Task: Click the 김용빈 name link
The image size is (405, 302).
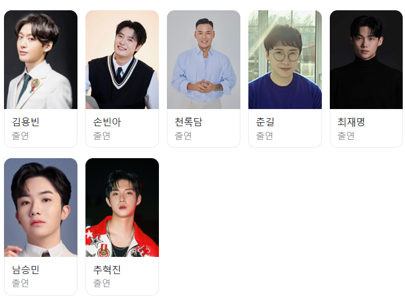Action: click(26, 122)
